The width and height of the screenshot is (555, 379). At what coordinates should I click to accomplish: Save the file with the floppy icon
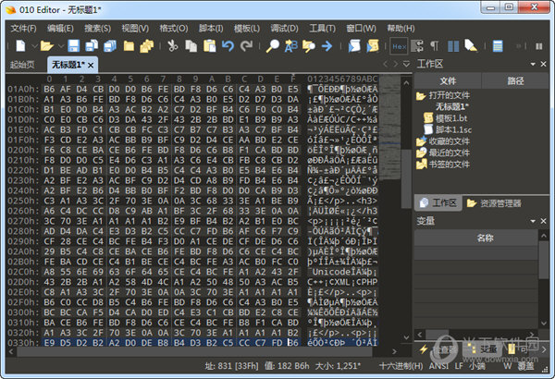pyautogui.click(x=73, y=46)
